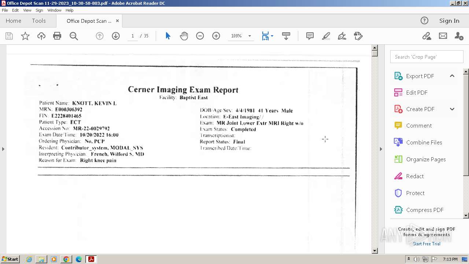This screenshot has height=264, width=469.
Task: Open the zoom level dropdown
Action: click(x=250, y=36)
